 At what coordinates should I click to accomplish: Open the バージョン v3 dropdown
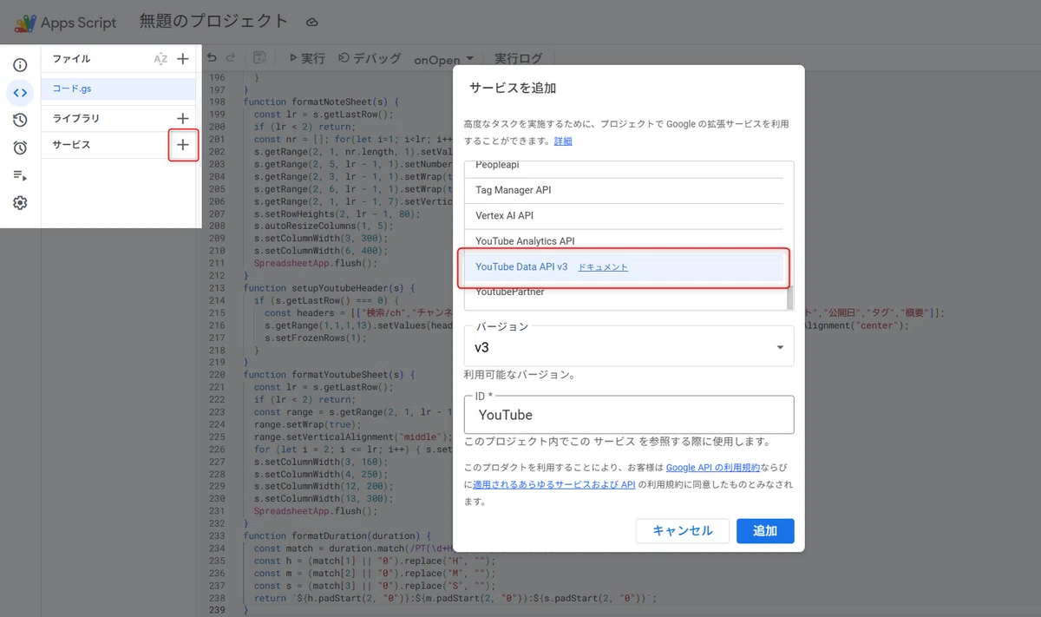(629, 345)
